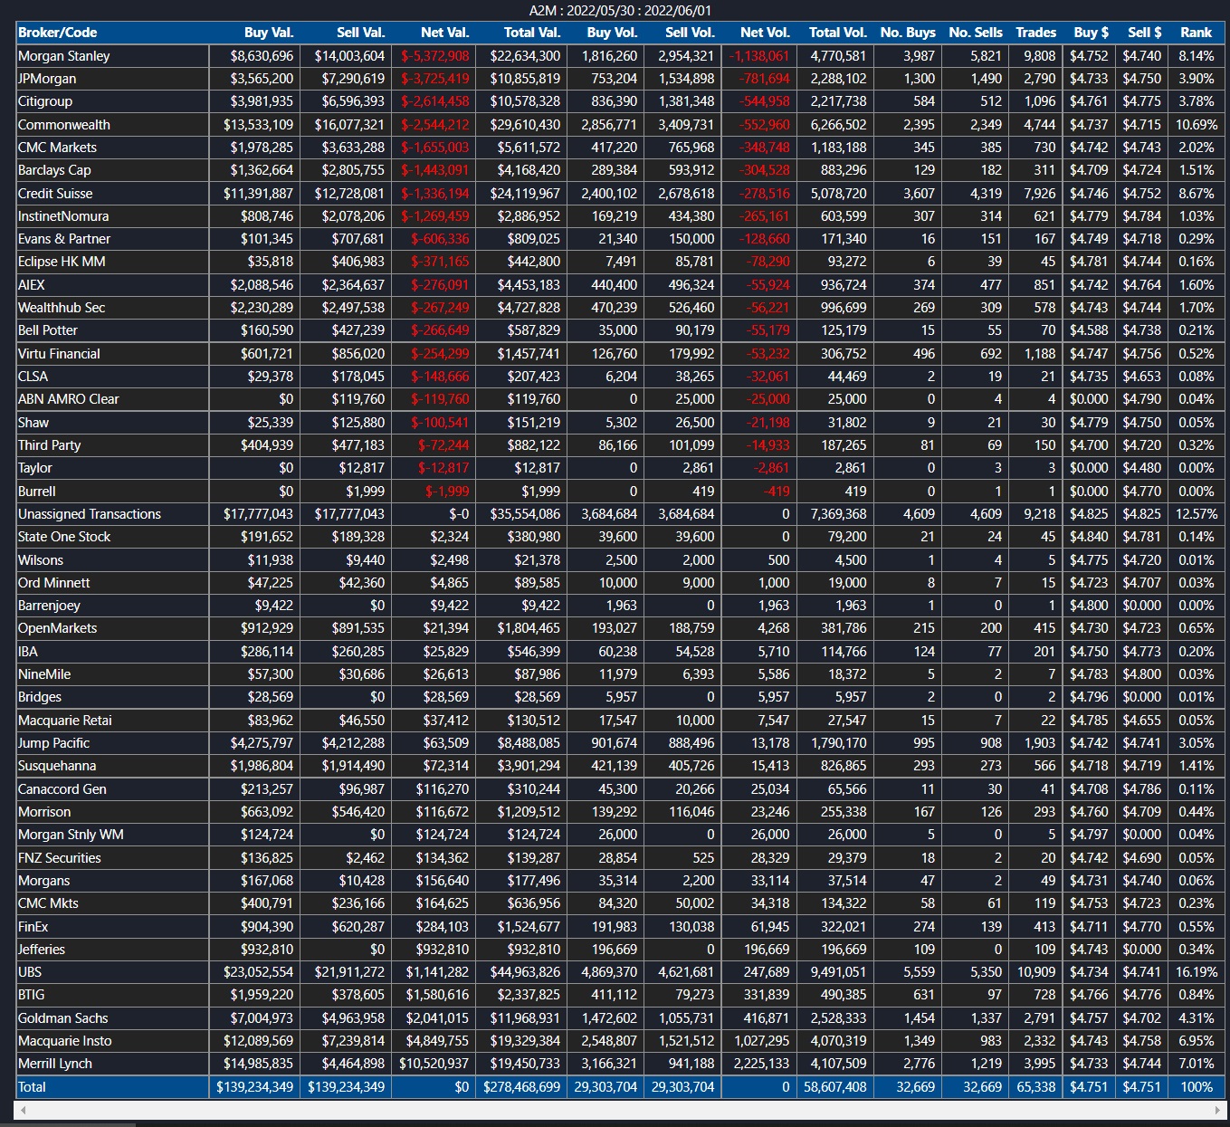Click the No. Buys column header

908,33
